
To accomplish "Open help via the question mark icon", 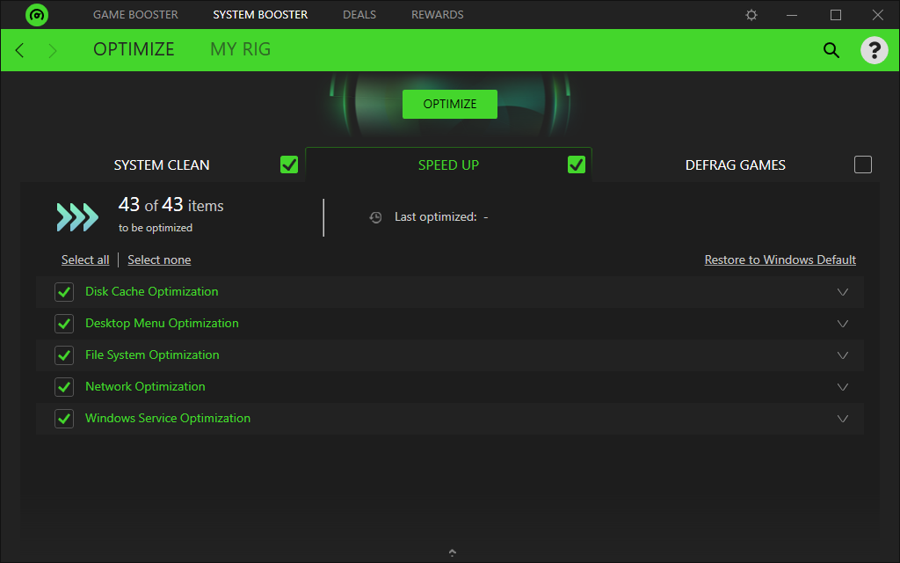I will tap(875, 50).
